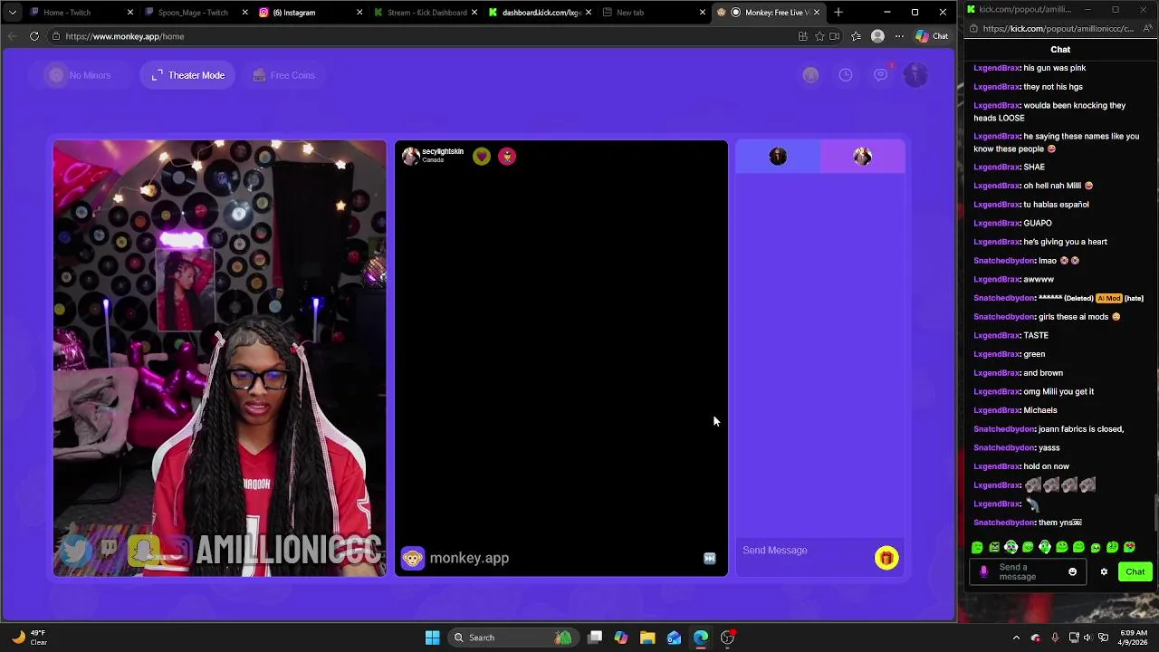Screen dimensions: 1159x652
Task: Open the clock showing 6:09 AM
Action: click(x=1134, y=638)
